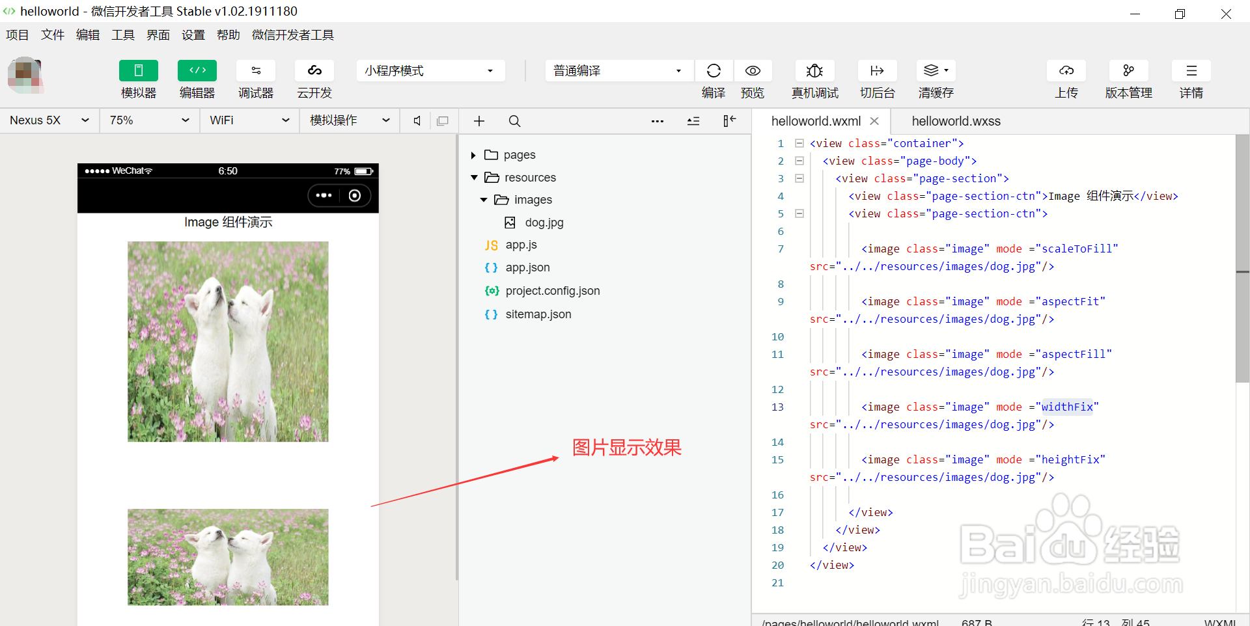Image resolution: width=1250 pixels, height=626 pixels.
Task: Fold code at line 1 container view
Action: point(799,143)
